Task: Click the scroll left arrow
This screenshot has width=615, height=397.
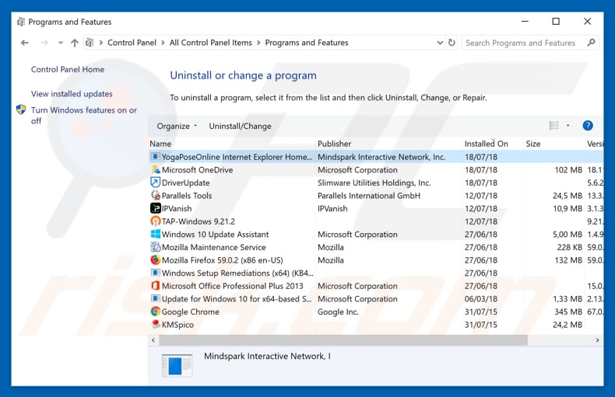Action: point(153,340)
